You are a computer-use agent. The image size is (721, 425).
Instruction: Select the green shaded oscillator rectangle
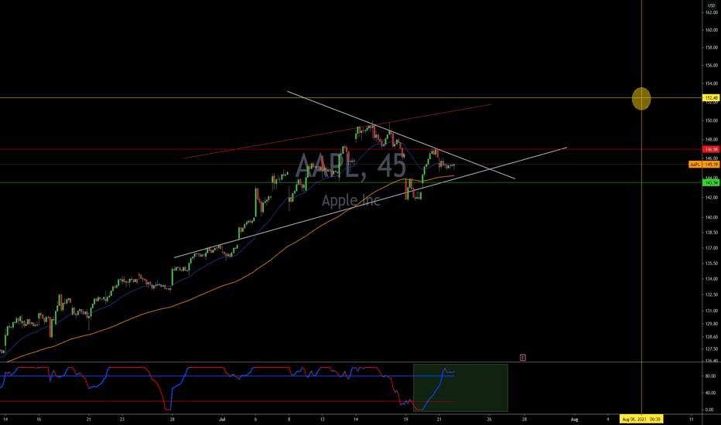[x=460, y=388]
